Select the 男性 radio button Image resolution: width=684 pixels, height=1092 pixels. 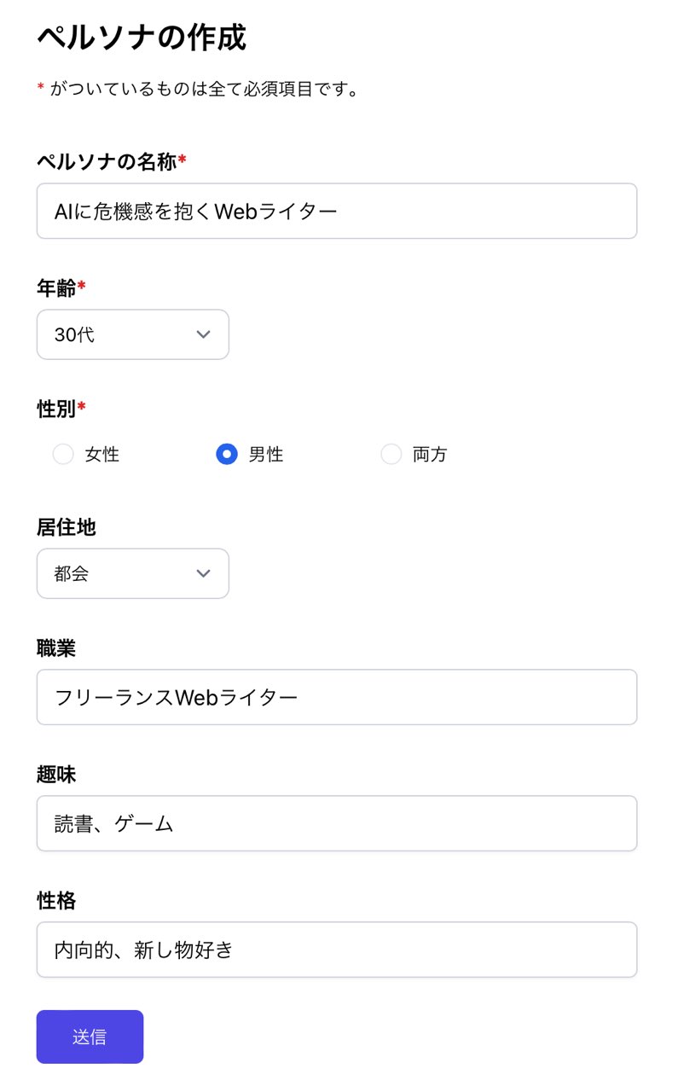226,454
